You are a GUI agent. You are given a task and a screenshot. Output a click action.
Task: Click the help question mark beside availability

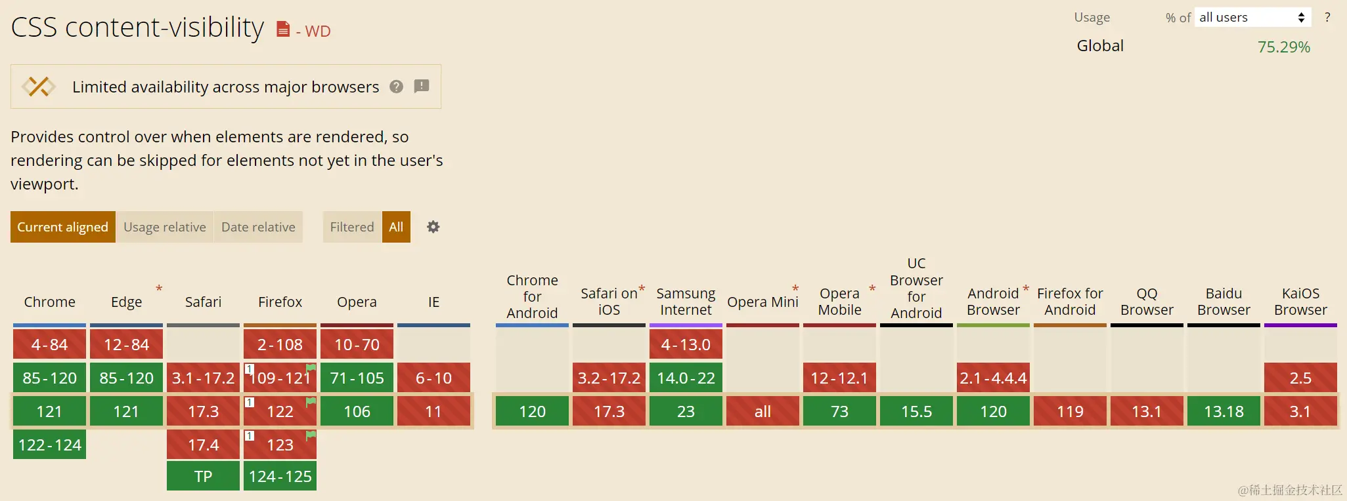point(396,87)
